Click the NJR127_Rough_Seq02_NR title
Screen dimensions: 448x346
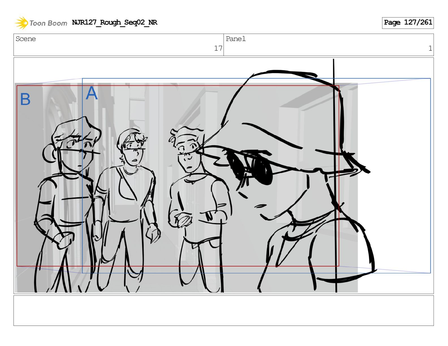[x=115, y=23]
